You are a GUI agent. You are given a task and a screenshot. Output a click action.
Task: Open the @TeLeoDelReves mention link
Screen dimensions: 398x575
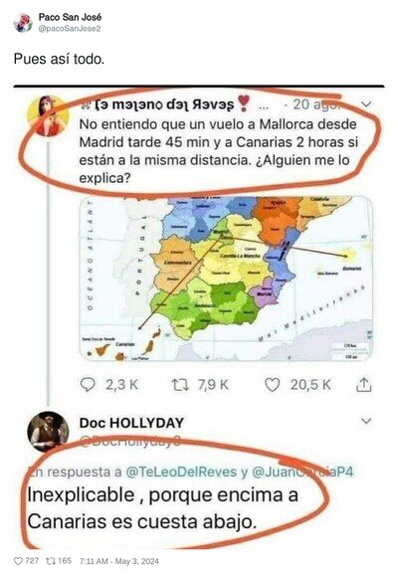(x=181, y=472)
